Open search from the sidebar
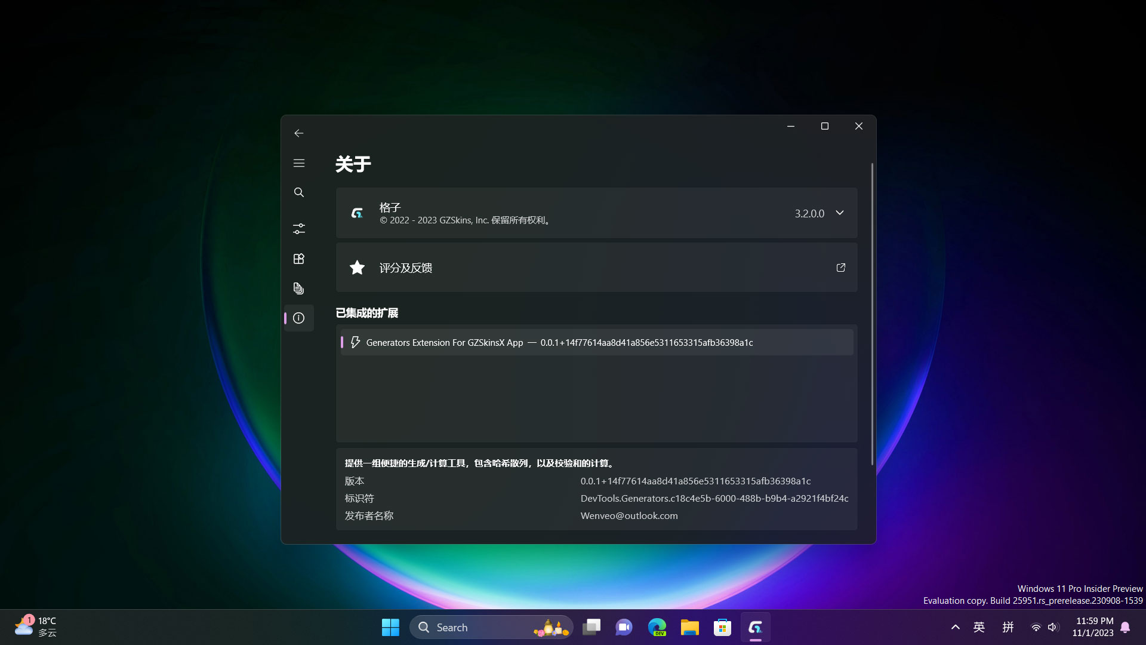 click(298, 192)
